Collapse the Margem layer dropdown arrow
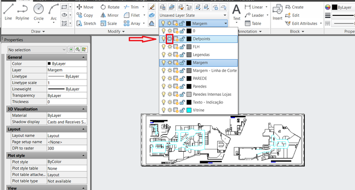This screenshot has width=355, height=190. click(x=225, y=23)
